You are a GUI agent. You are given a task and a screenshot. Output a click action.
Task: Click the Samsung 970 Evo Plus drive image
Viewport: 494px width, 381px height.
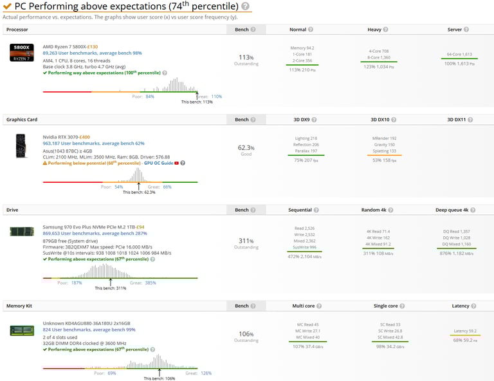[22, 231]
